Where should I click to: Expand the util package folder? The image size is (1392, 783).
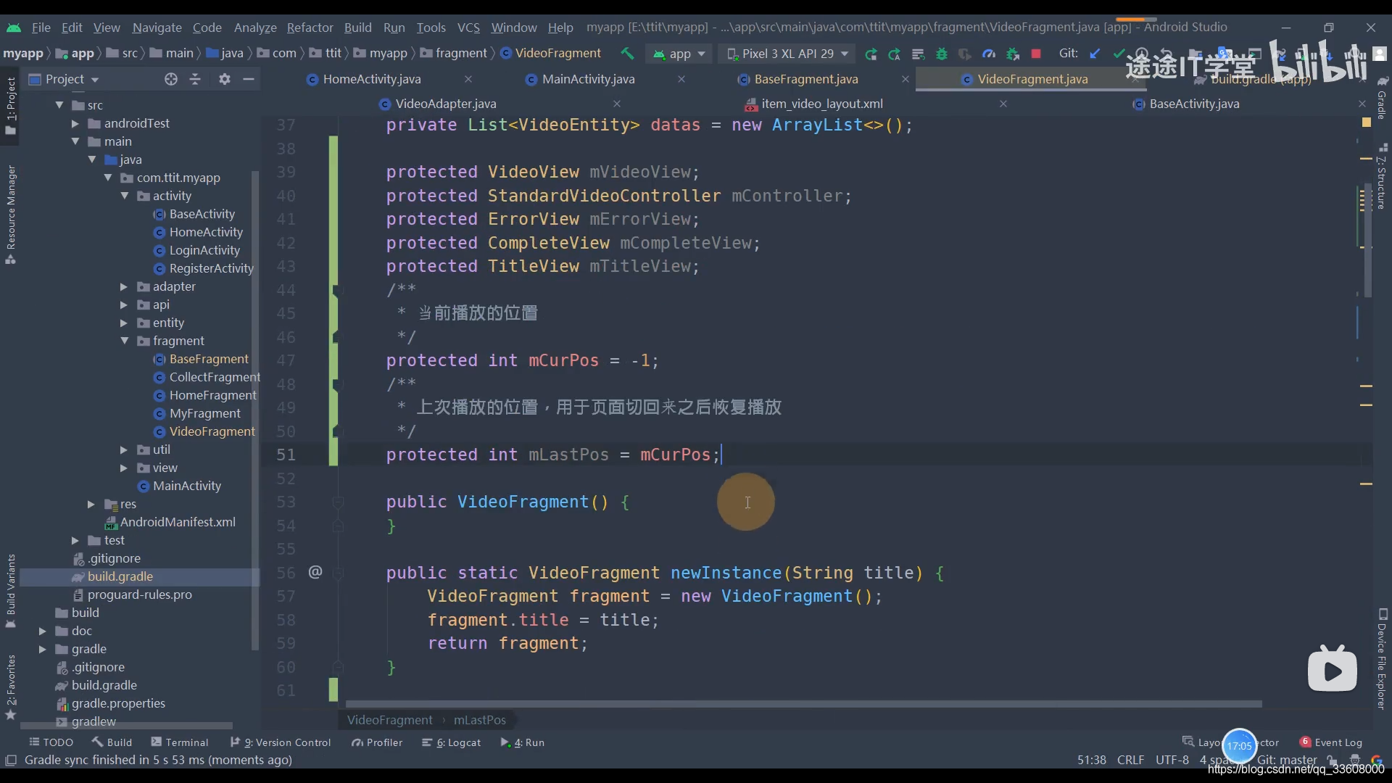click(124, 449)
